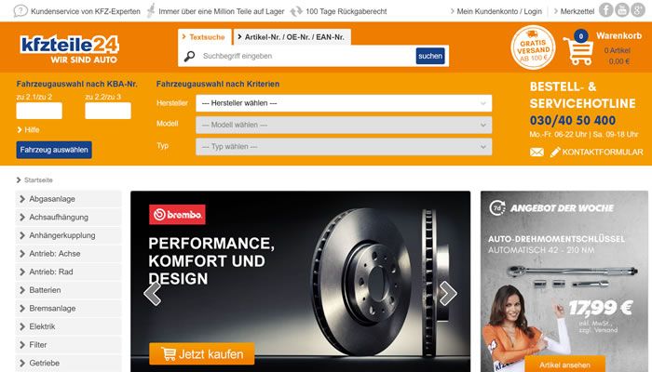Open the YouTube social icon
652x372 pixels.
pos(621,10)
